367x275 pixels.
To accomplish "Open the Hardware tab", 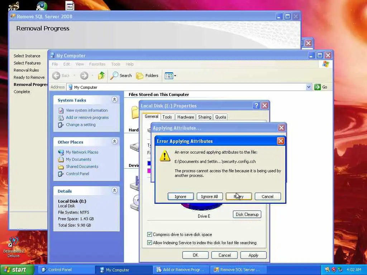I will pos(186,117).
